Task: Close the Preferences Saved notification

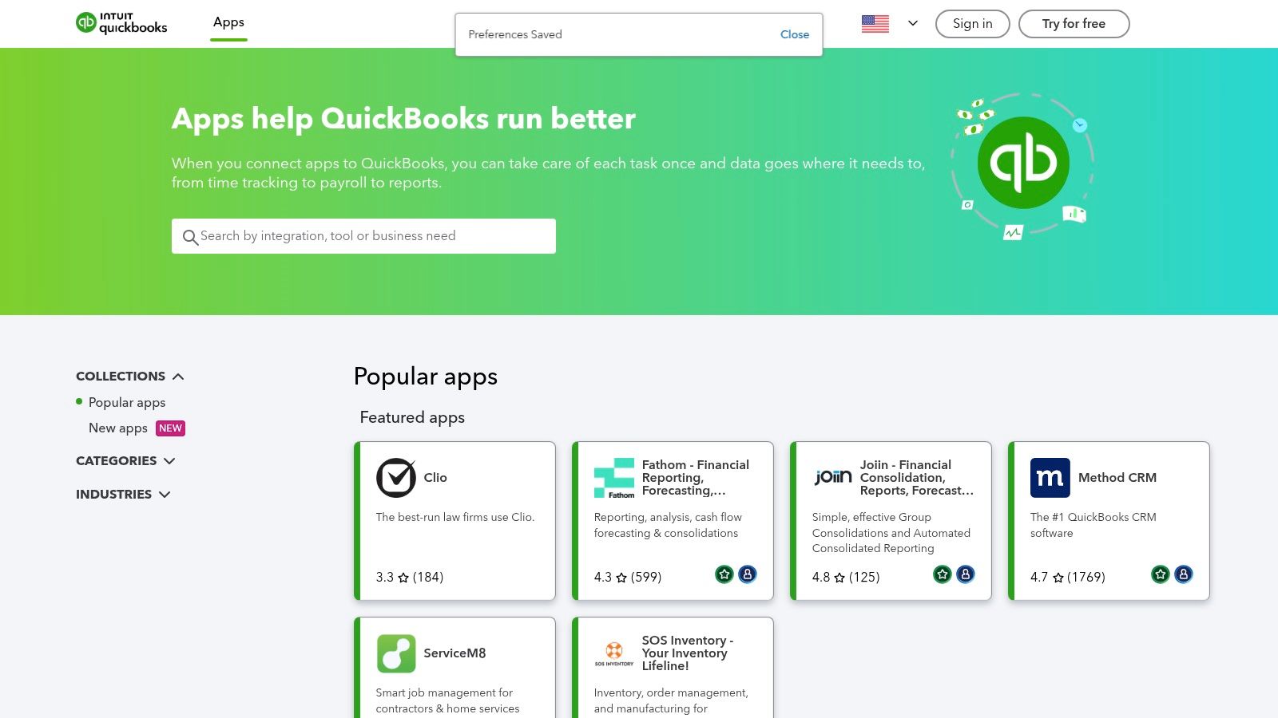Action: pyautogui.click(x=794, y=34)
